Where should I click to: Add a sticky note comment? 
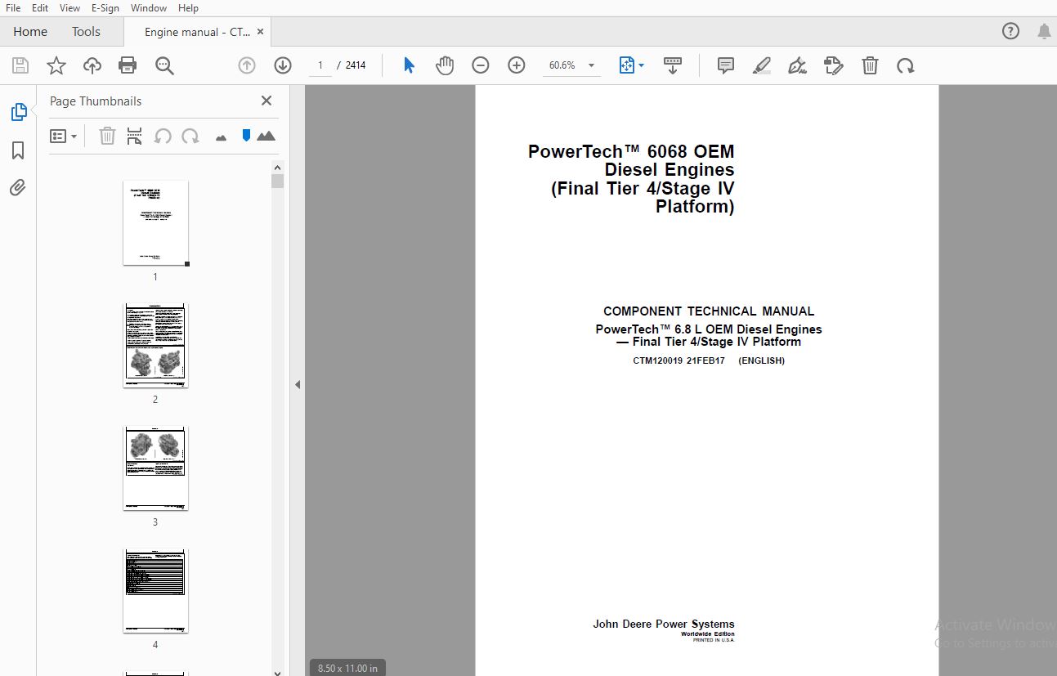pyautogui.click(x=726, y=65)
